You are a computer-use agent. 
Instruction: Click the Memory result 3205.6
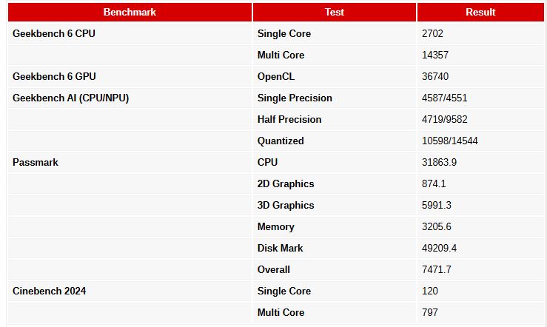(x=437, y=226)
